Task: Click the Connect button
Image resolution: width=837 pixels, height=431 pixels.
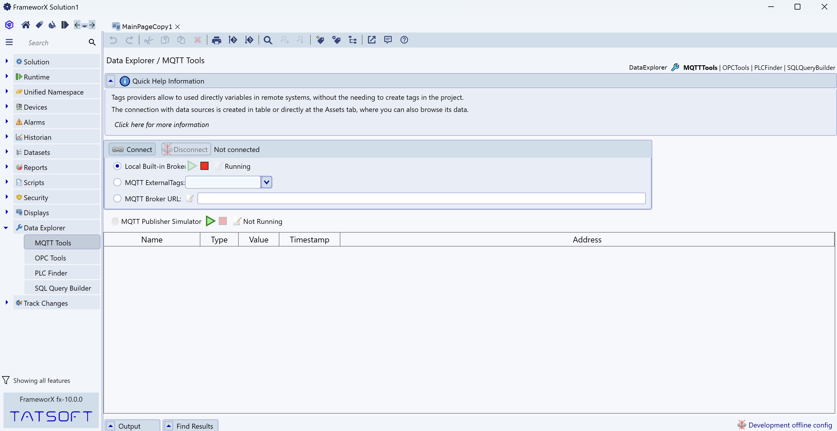Action: click(x=132, y=149)
